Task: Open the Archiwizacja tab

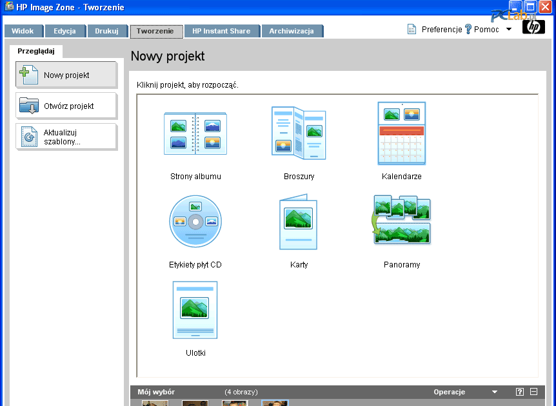Action: click(292, 31)
